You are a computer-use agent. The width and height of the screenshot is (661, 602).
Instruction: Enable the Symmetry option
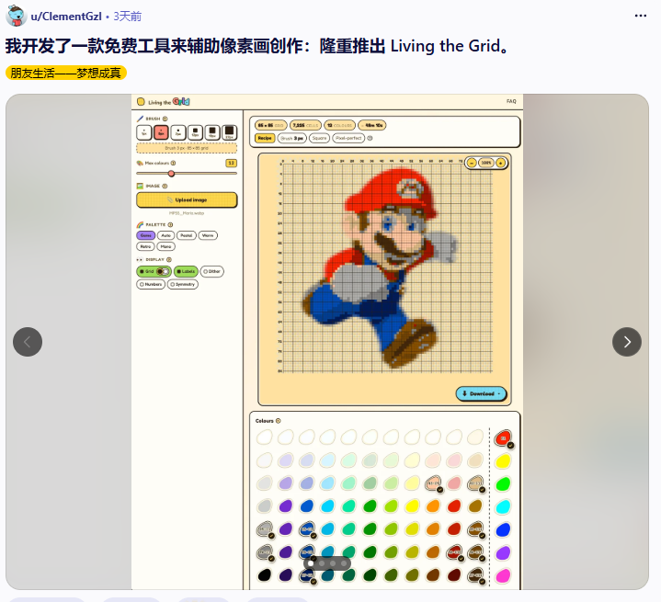pyautogui.click(x=183, y=285)
